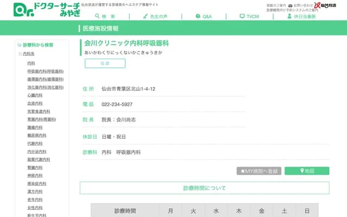Click the 仙台放送 logo
Viewport: 347px width, 217px height.
[325, 5]
